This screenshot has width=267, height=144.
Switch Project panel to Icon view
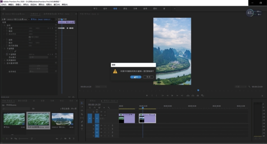11,139
